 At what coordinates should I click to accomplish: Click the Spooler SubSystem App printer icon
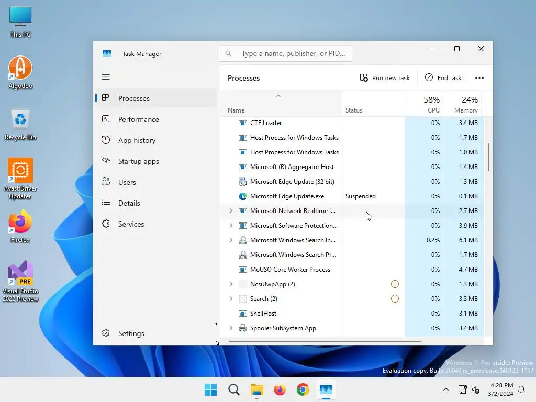(x=243, y=328)
